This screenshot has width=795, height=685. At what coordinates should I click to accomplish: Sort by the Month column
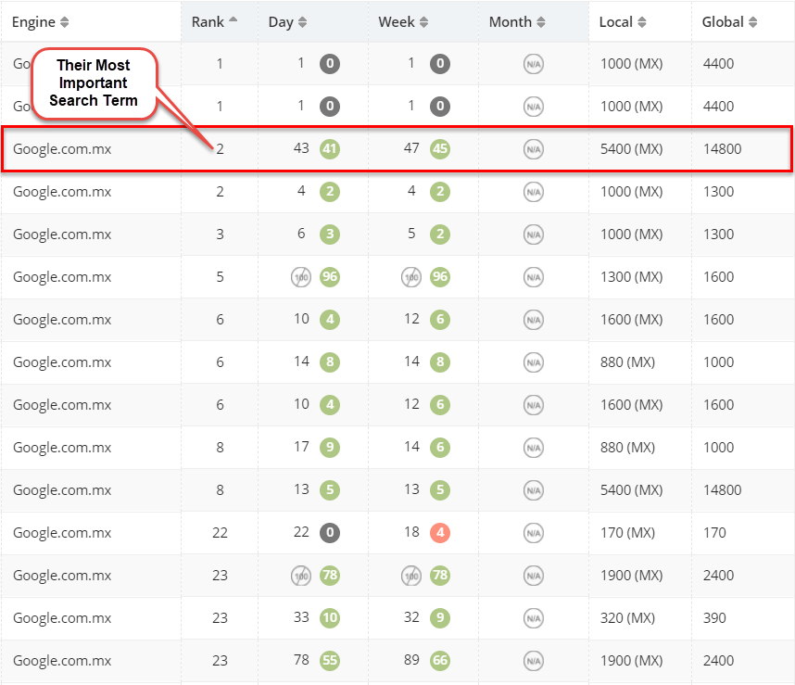[x=540, y=22]
